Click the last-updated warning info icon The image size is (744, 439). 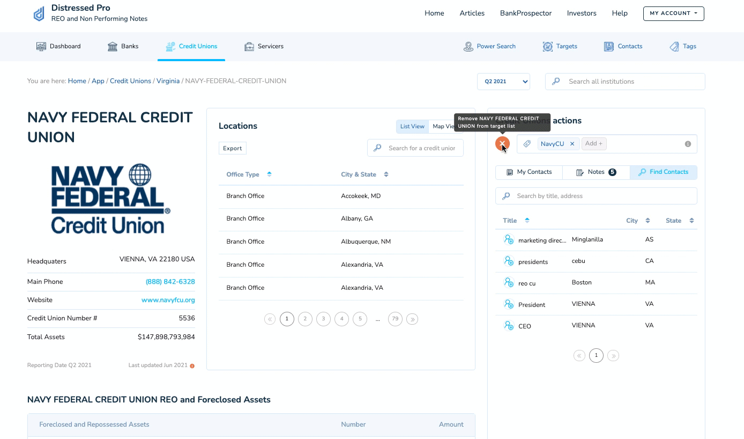point(192,366)
